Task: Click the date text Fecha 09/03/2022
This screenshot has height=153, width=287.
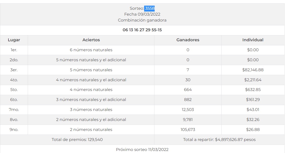Action: point(142,14)
